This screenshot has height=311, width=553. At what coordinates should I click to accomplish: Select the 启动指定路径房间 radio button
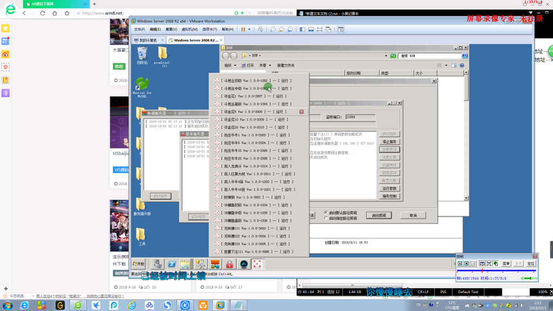click(x=326, y=218)
